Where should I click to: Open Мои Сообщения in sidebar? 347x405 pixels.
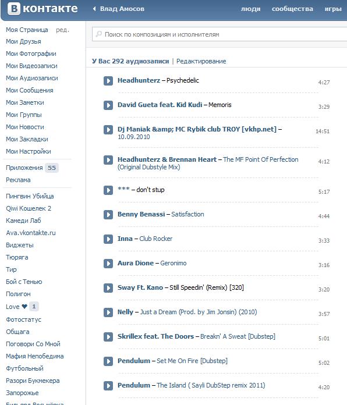pos(30,90)
